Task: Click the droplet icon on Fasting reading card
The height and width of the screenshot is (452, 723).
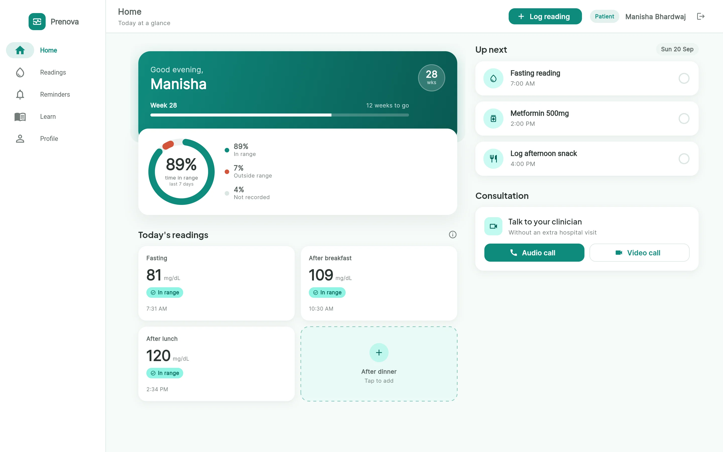Action: [493, 78]
